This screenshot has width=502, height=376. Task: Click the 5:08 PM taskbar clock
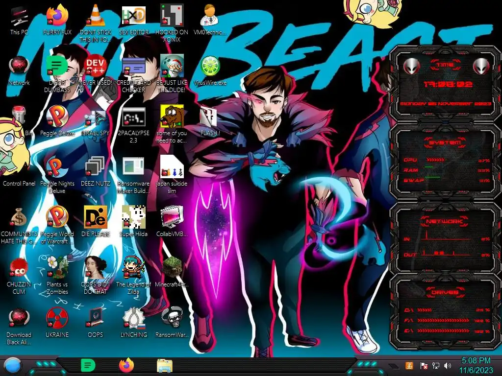point(476,360)
